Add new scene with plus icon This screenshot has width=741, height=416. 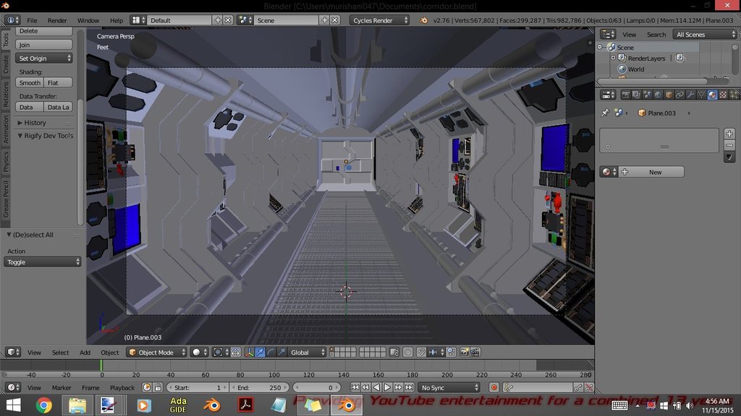click(x=325, y=19)
